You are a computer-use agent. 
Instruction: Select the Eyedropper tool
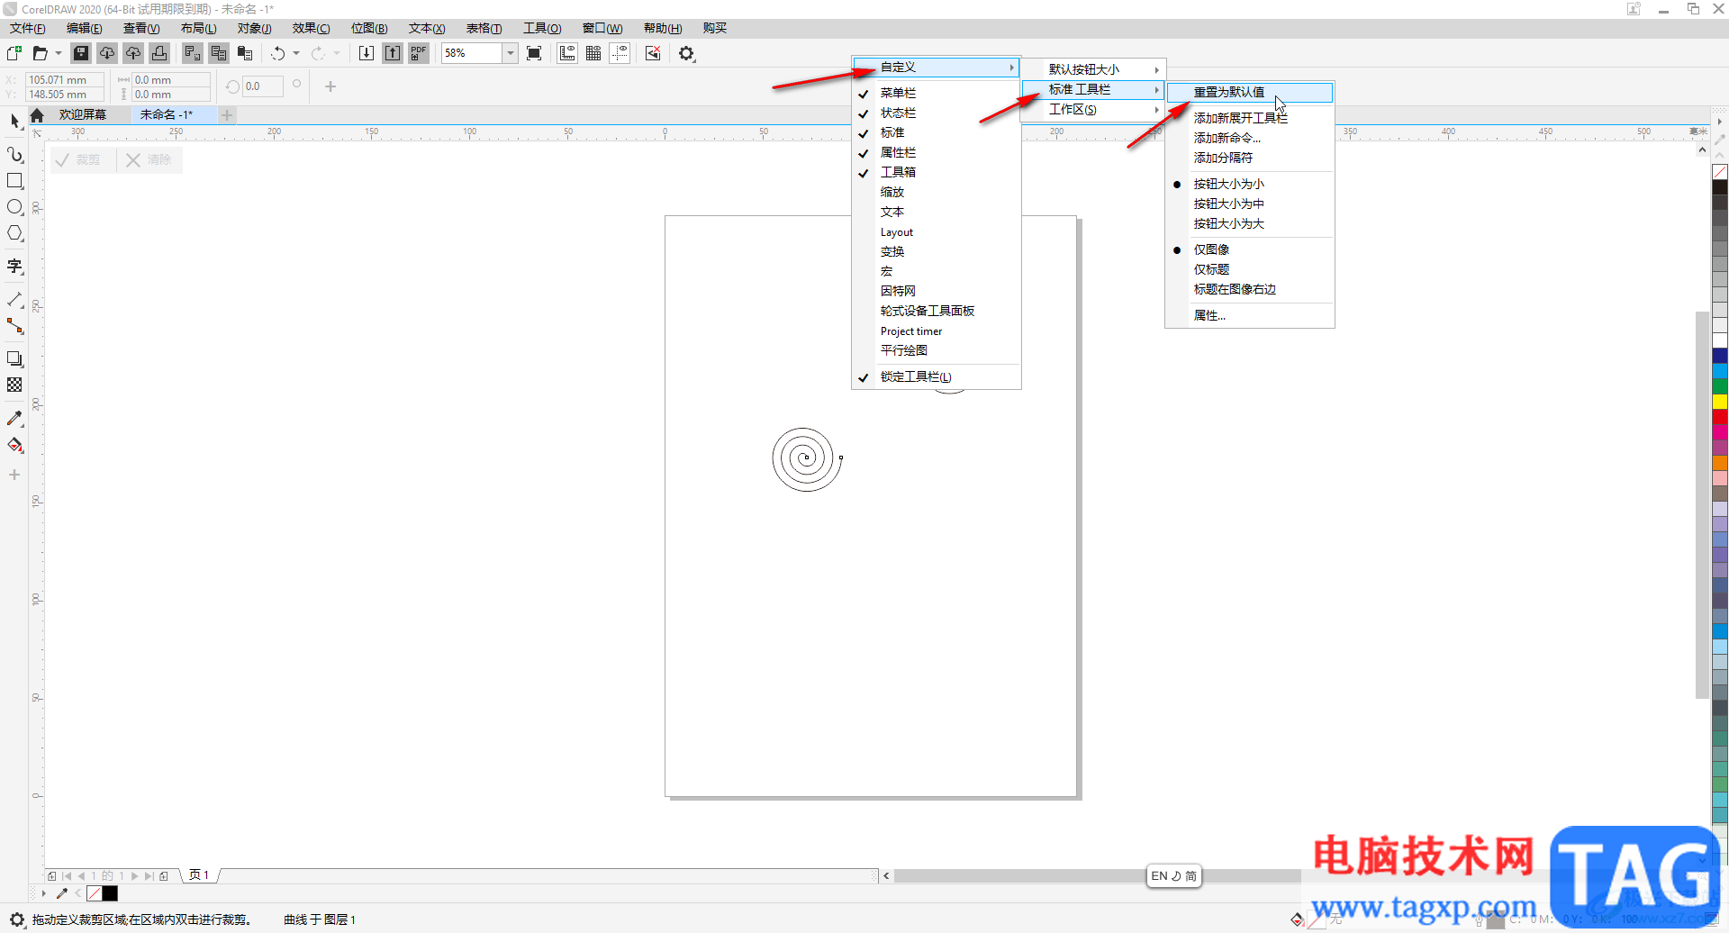(x=14, y=418)
